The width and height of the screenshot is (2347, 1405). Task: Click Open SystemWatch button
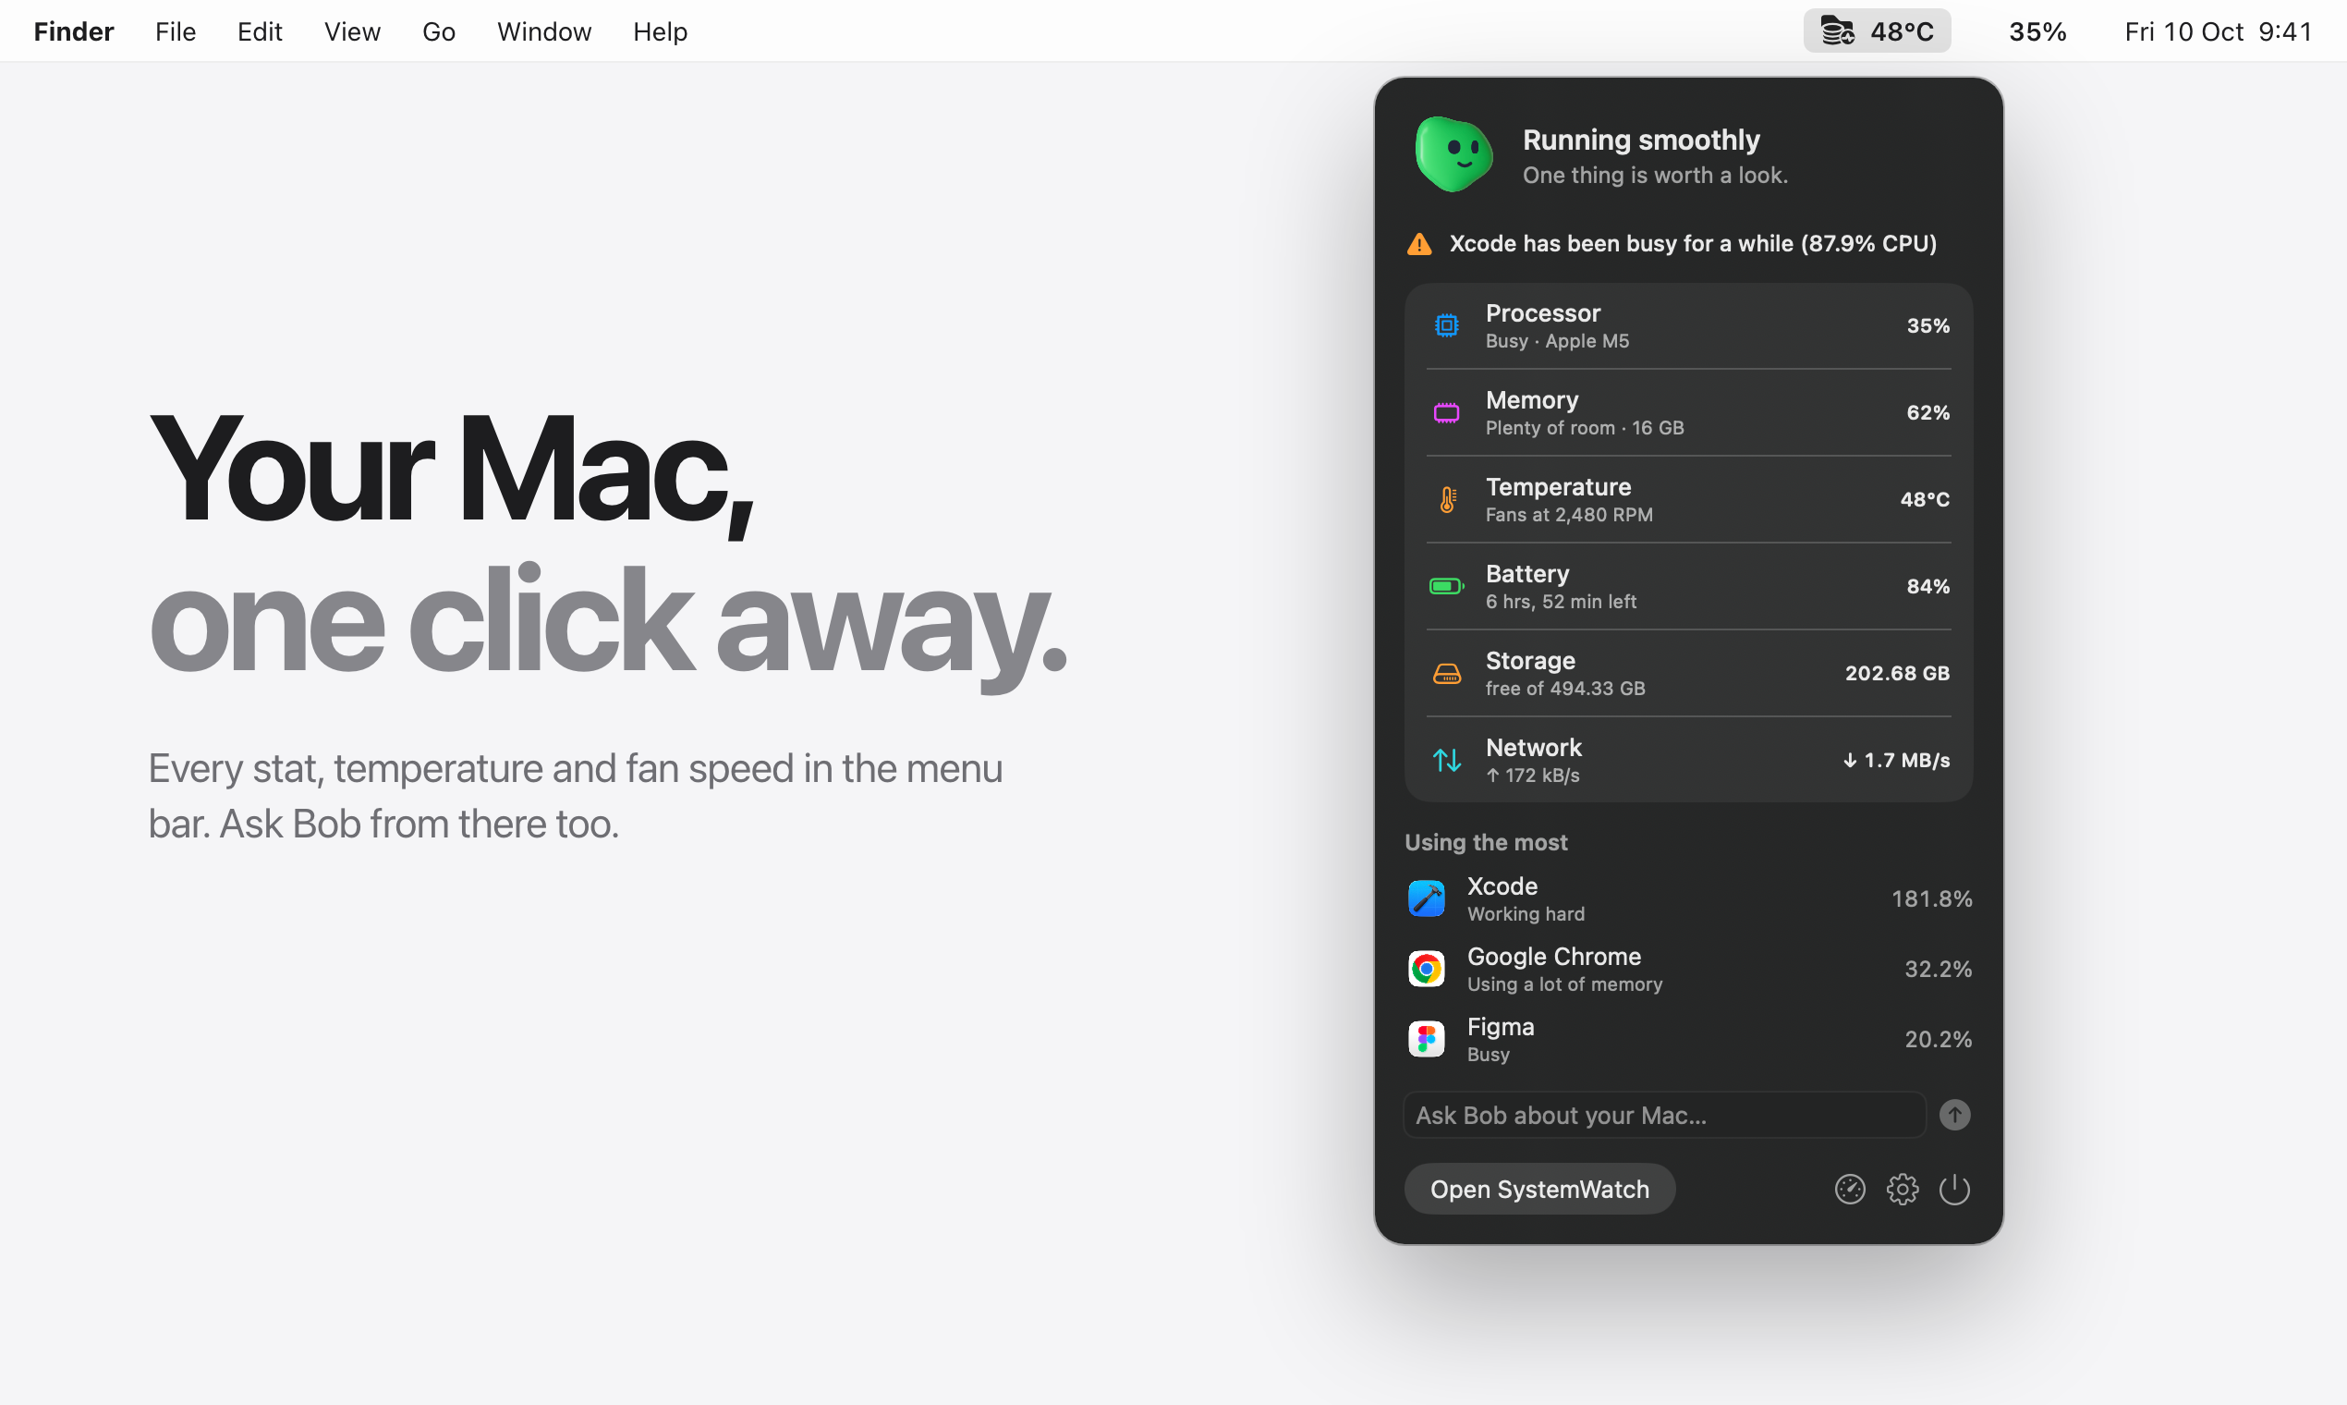1539,1189
